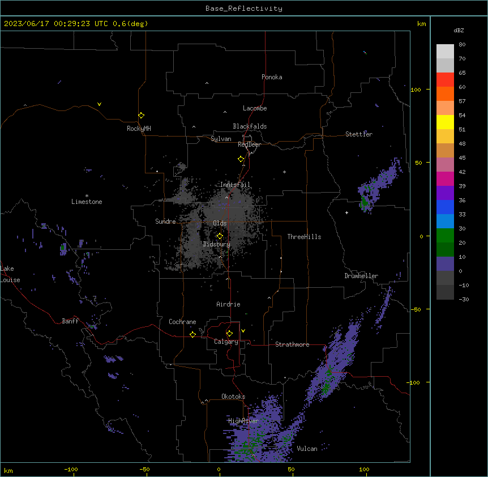Pick the purple 36-39 dBZ swatch

click(445, 193)
